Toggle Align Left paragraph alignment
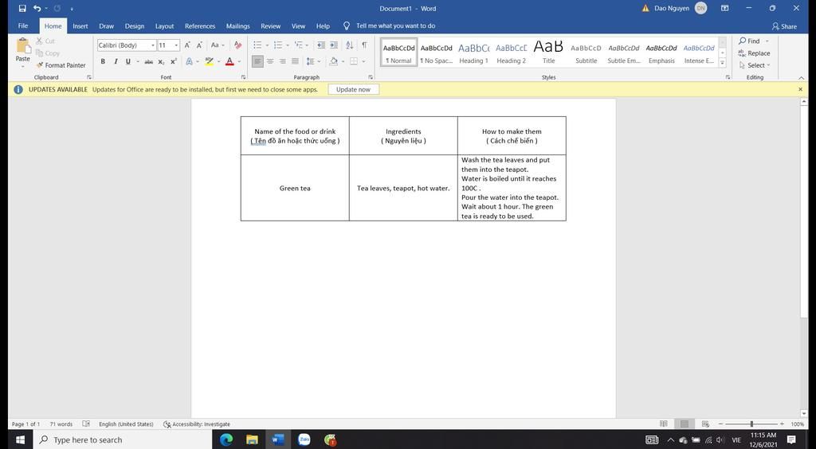 (257, 61)
